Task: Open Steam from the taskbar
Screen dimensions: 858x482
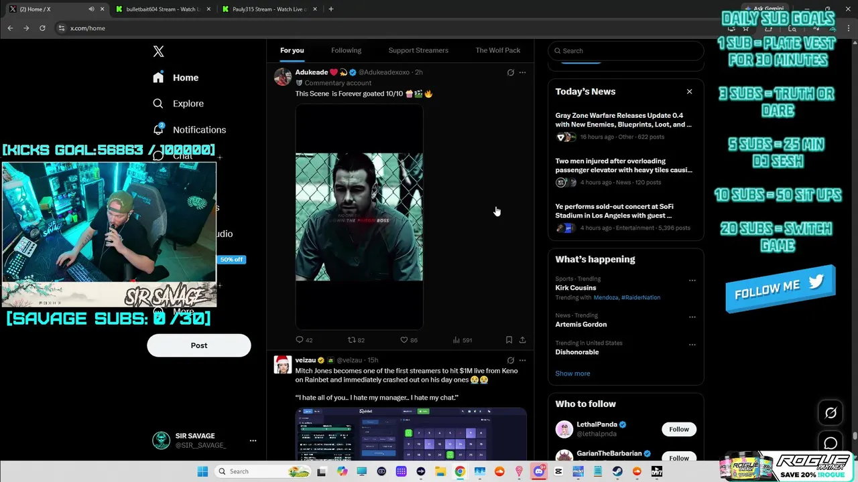Action: pyautogui.click(x=617, y=471)
